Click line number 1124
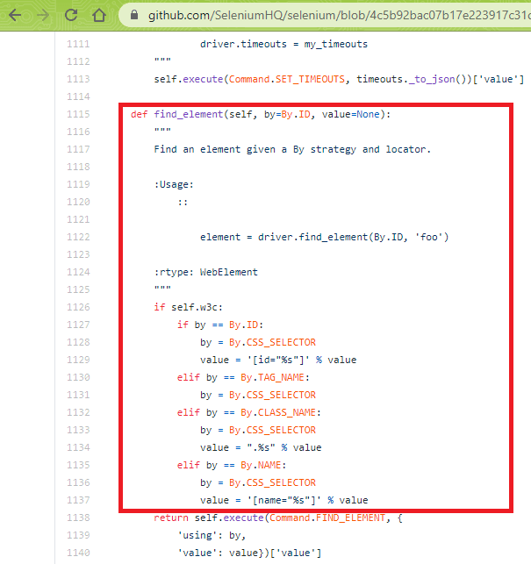 (78, 272)
